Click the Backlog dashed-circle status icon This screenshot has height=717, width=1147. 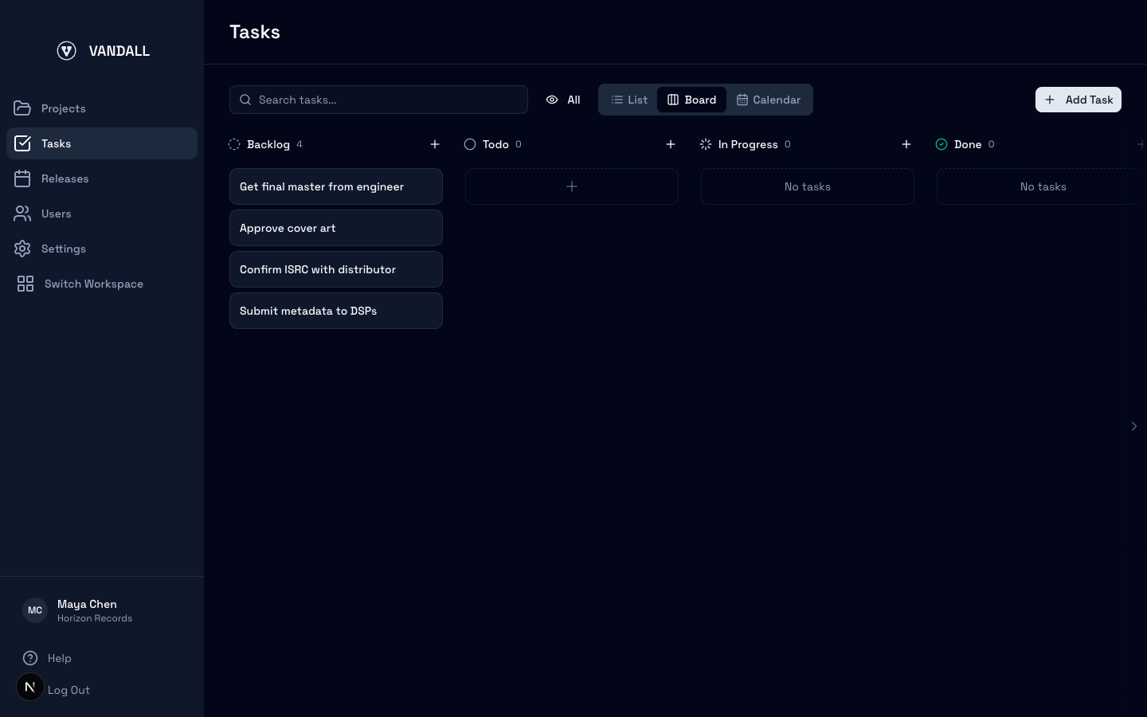click(x=234, y=144)
